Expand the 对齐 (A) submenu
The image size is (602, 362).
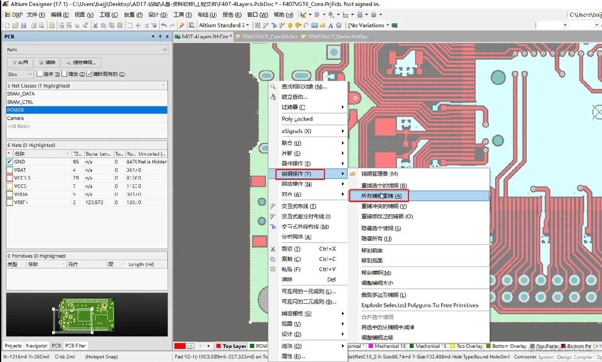(308, 194)
